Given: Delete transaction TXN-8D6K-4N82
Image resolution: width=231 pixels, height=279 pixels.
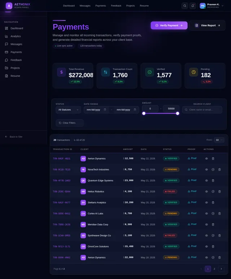Looking at the screenshot, I should (x=219, y=257).
